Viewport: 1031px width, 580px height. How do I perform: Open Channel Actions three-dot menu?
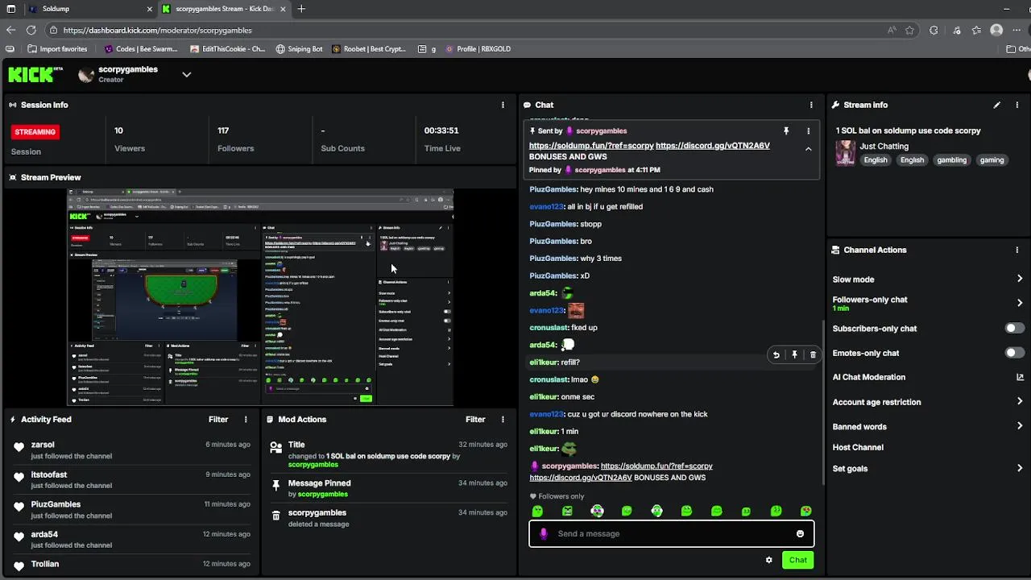[1017, 250]
